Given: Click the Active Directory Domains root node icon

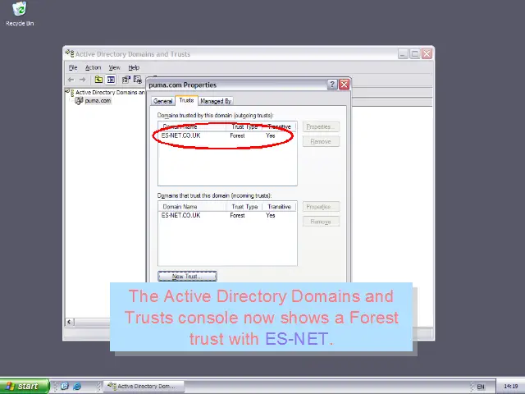Looking at the screenshot, I should (70, 92).
